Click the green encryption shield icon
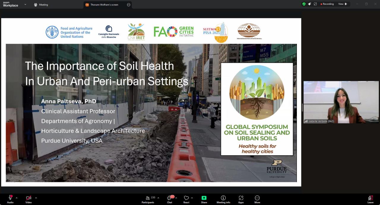This screenshot has height=205, width=380. [x=304, y=4]
